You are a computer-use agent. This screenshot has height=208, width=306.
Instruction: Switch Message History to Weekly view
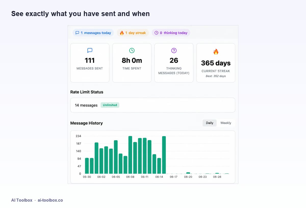pyautogui.click(x=226, y=123)
